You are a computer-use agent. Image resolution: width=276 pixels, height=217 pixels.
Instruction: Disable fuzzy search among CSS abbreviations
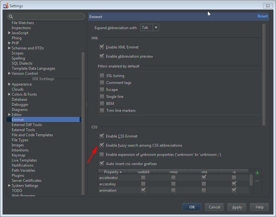point(102,145)
